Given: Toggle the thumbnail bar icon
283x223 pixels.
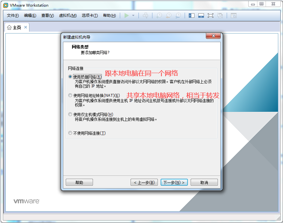Looking at the screenshot, I should click(x=201, y=15).
